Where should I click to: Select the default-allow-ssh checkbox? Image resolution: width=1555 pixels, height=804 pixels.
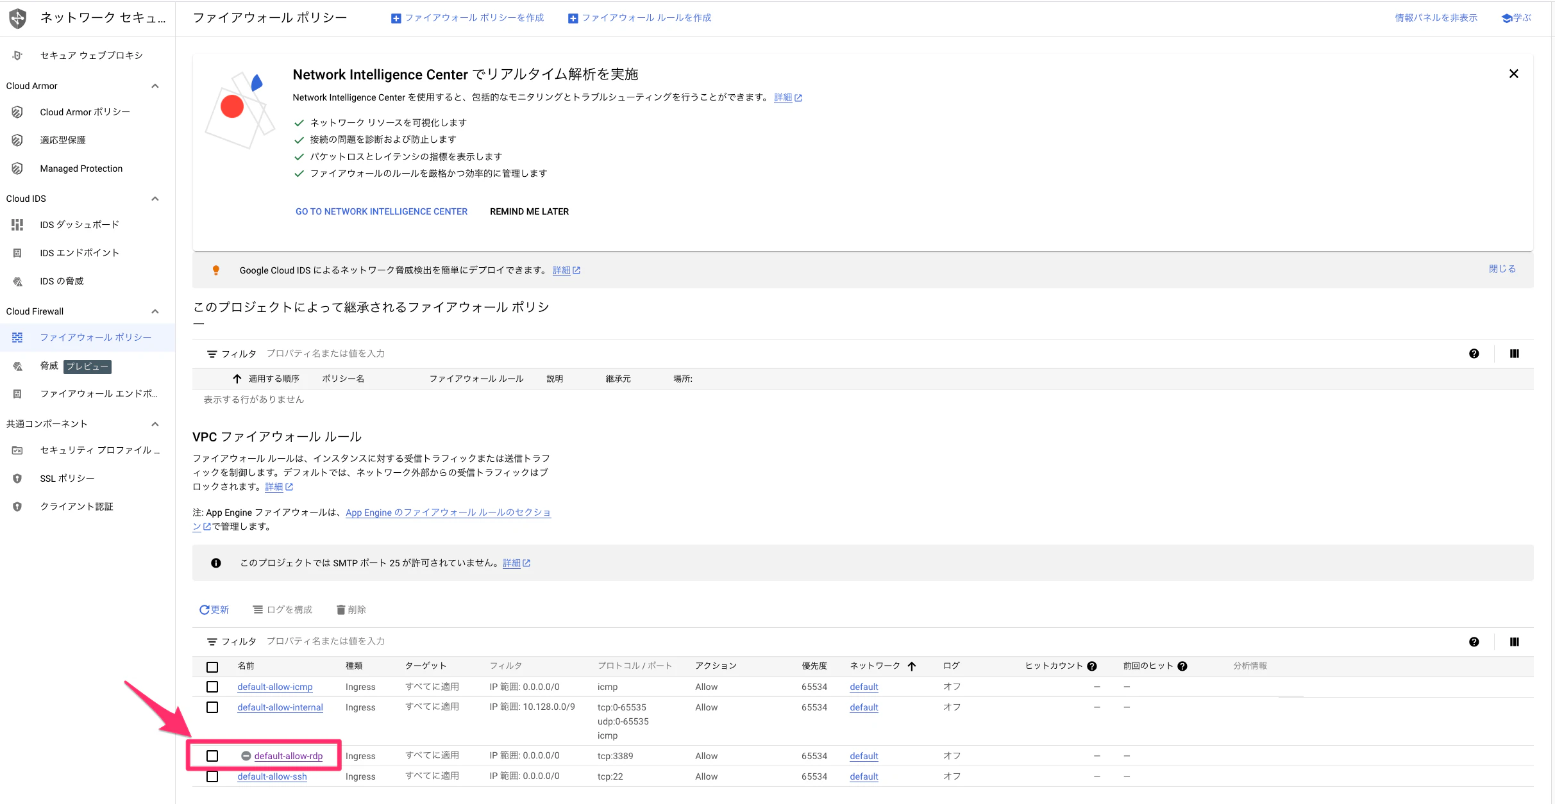click(x=212, y=776)
